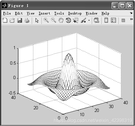Dock the figure using the menu bar arrow
This screenshot has width=135, height=126.
coord(131,13)
